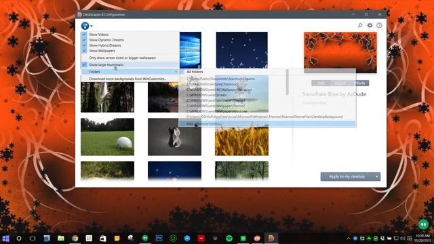Viewport: 434px width, 244px height.
Task: Select the Wallpaper\Theme1 folder entry
Action: point(216,100)
